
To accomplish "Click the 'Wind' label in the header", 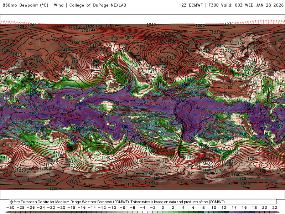I will tap(59, 5).
